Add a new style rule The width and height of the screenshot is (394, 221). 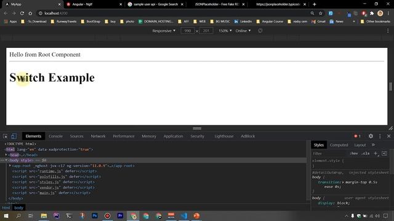coord(376,153)
